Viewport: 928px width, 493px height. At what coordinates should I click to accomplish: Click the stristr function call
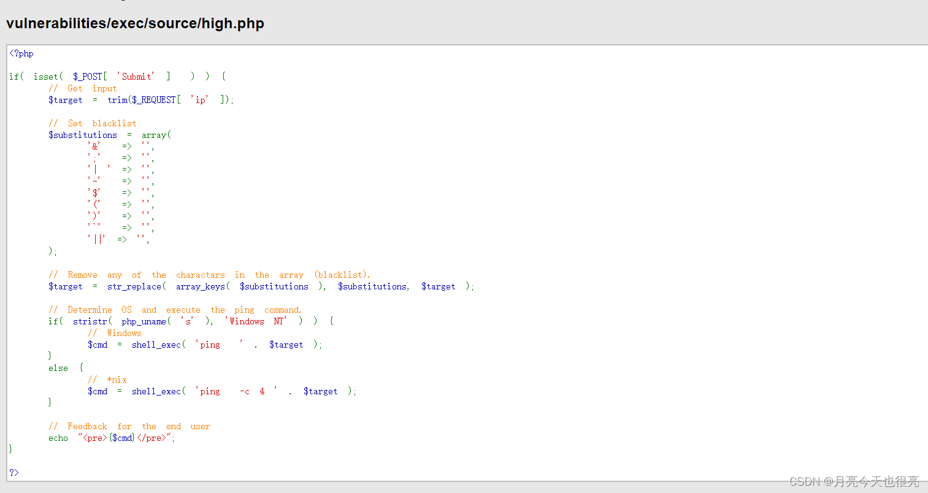click(x=90, y=321)
